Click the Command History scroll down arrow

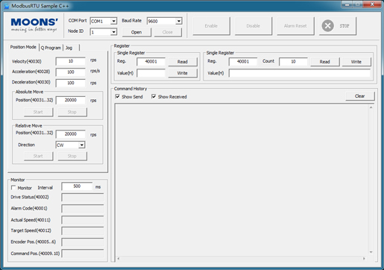coord(371,252)
